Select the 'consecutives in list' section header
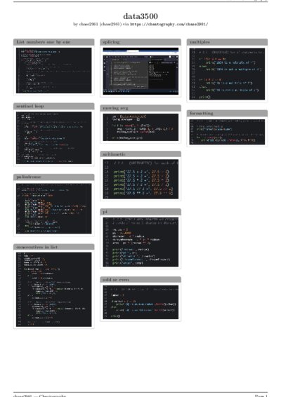This screenshot has height=397, width=281. click(x=54, y=247)
